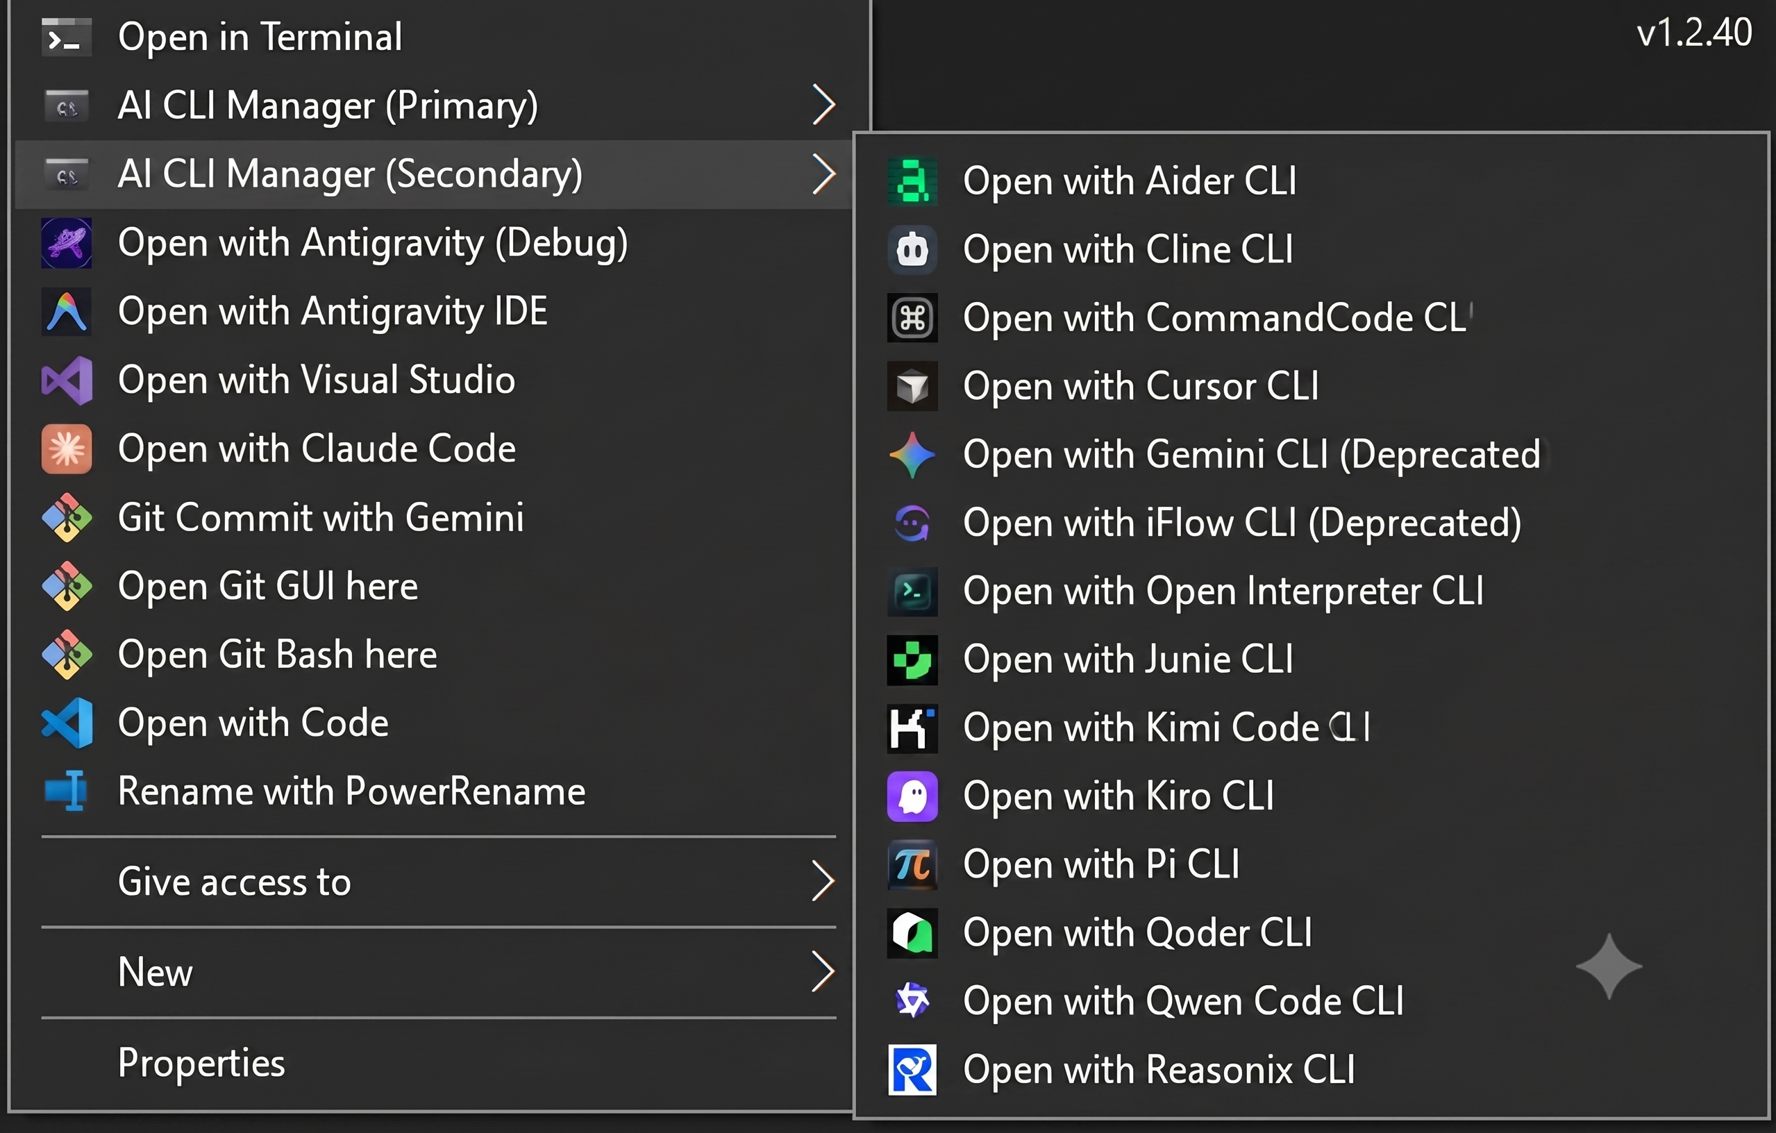Click the Open in Terminal prompt icon

pos(67,37)
